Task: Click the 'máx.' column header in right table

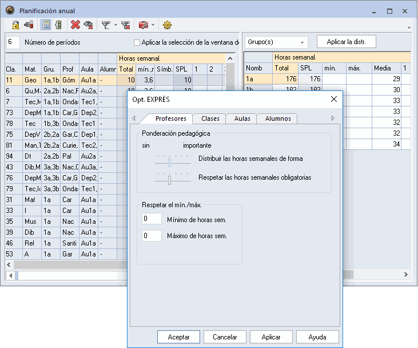Action: pyautogui.click(x=359, y=68)
